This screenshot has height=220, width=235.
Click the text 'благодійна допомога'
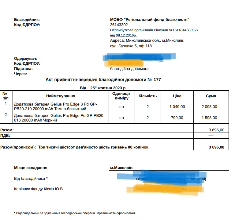(129, 69)
